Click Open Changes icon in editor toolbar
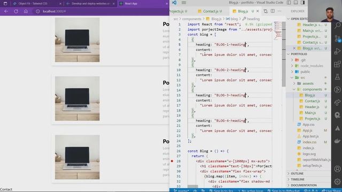342x192 pixels. [266, 11]
